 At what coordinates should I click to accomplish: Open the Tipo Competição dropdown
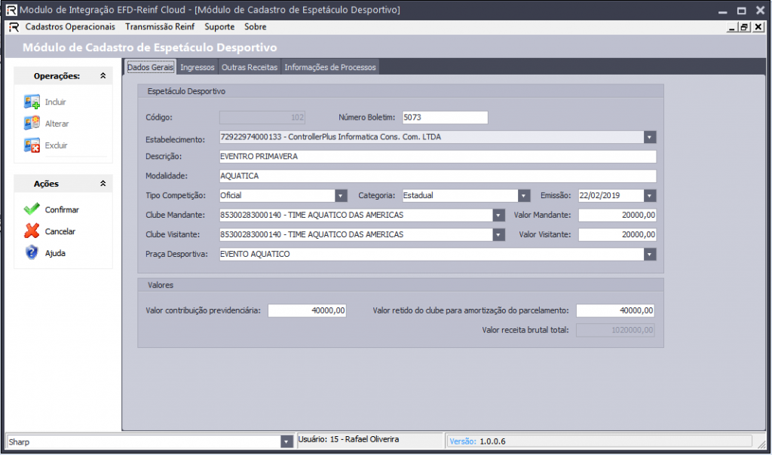click(341, 196)
